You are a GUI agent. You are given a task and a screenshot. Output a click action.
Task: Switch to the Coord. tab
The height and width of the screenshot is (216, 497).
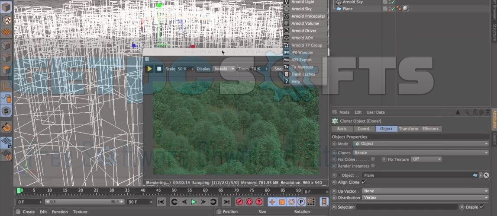(x=364, y=129)
